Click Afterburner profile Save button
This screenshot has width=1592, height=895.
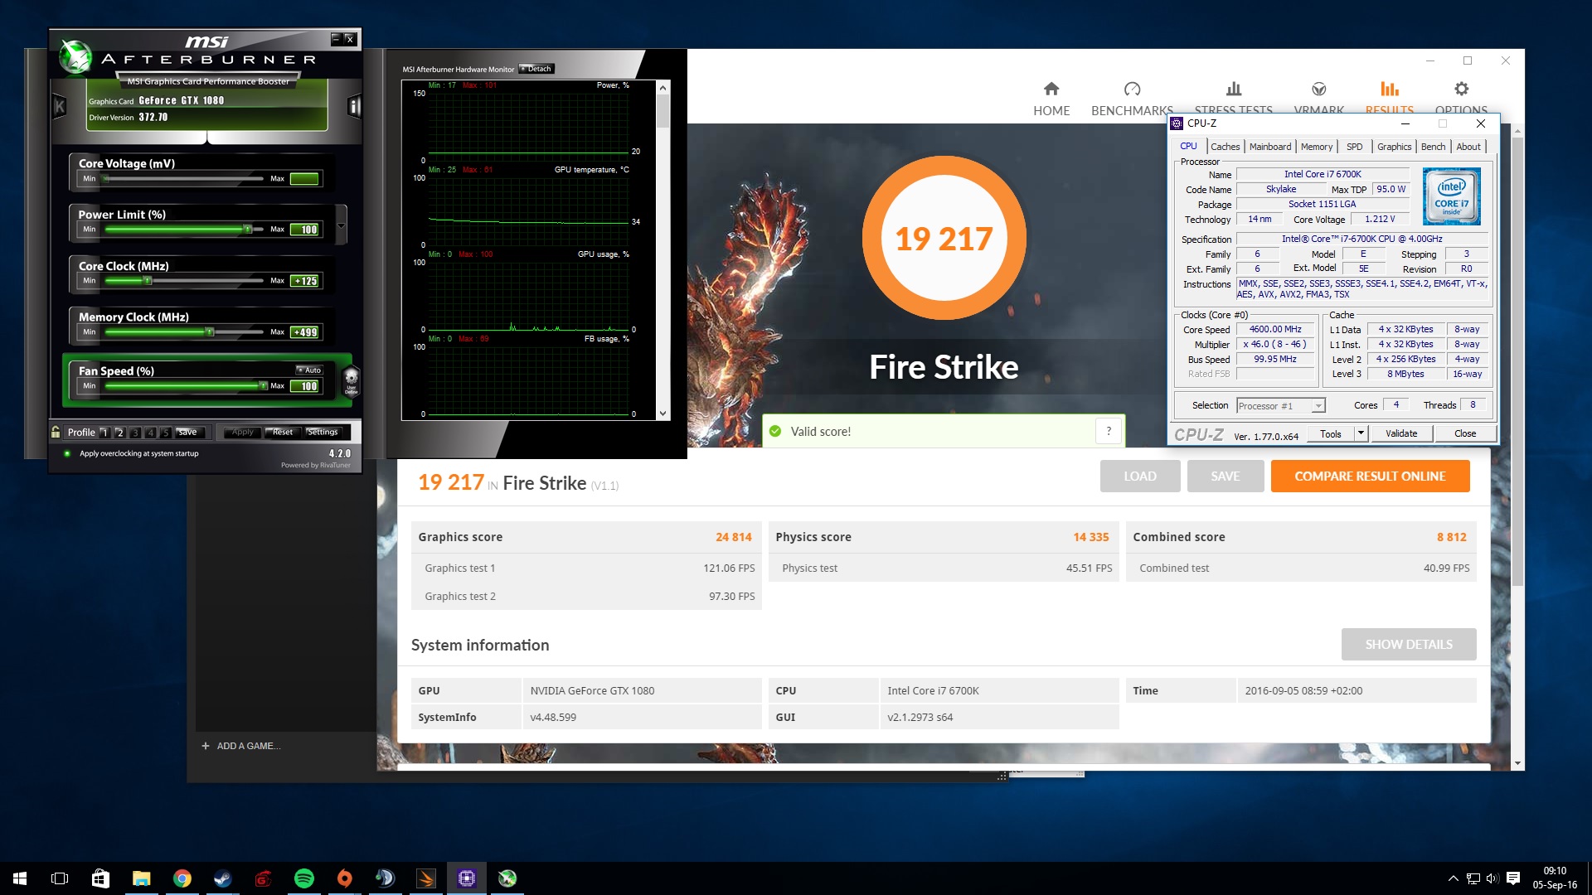click(x=188, y=432)
